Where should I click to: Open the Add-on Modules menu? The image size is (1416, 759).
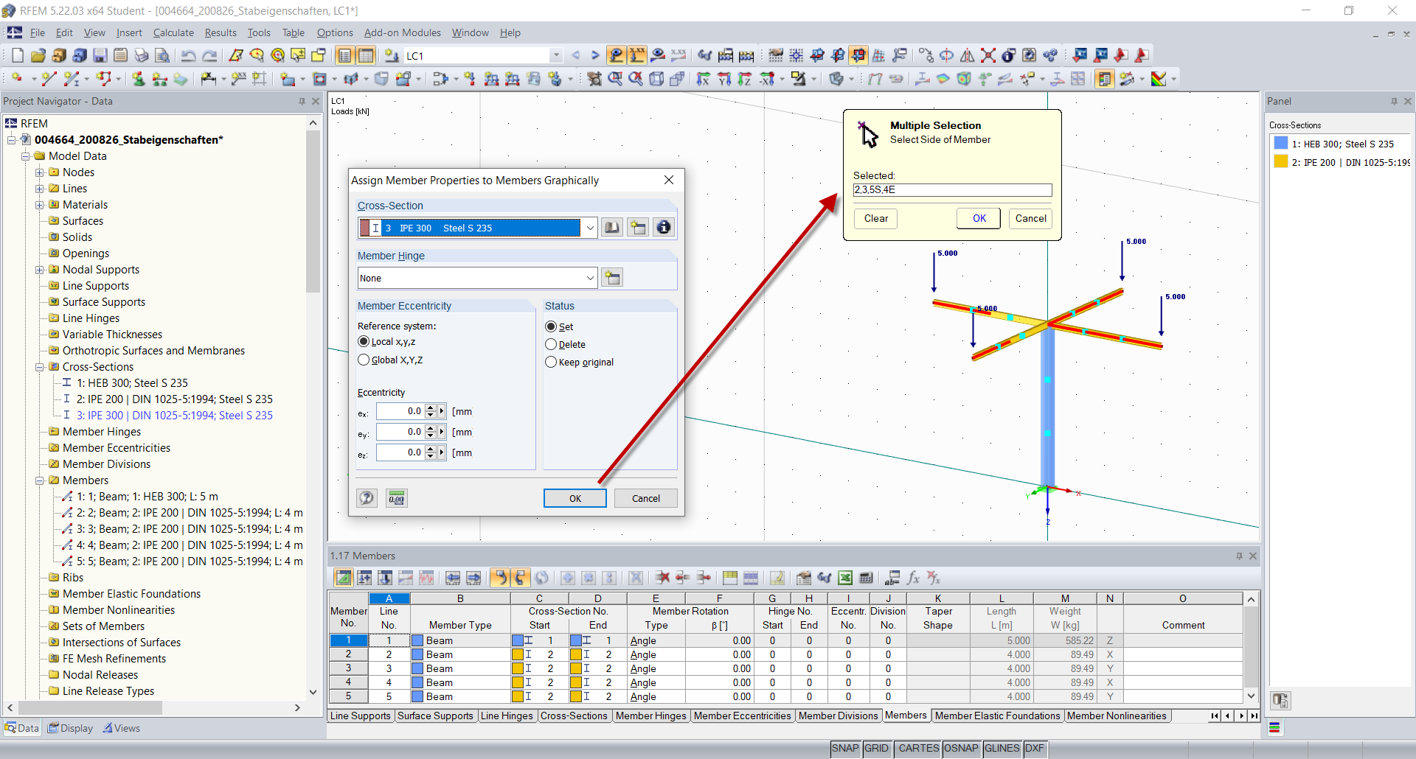[403, 32]
